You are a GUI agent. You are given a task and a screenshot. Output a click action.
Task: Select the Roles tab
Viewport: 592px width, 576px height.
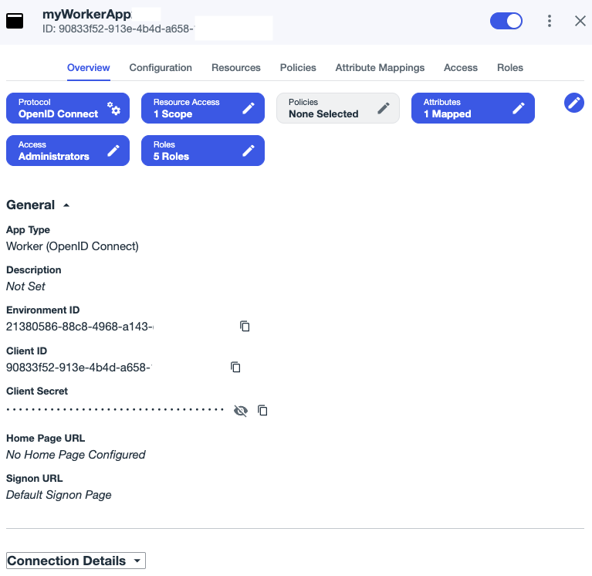tap(510, 68)
